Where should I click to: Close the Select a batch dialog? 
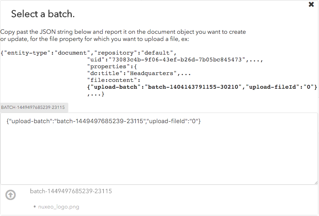click(311, 4)
